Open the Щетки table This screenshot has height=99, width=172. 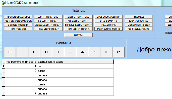(78, 35)
